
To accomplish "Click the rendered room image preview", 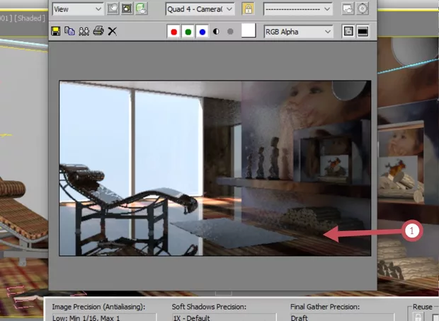I will [215, 168].
